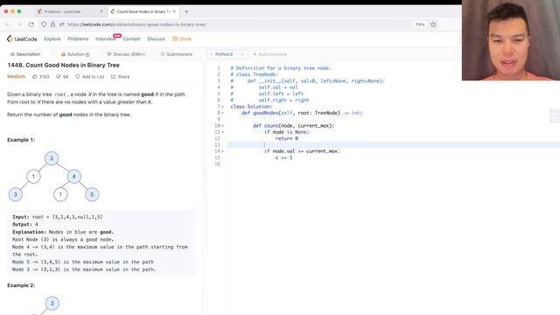The width and height of the screenshot is (560, 315).
Task: Click the browser forward arrow
Action: tap(19, 24)
